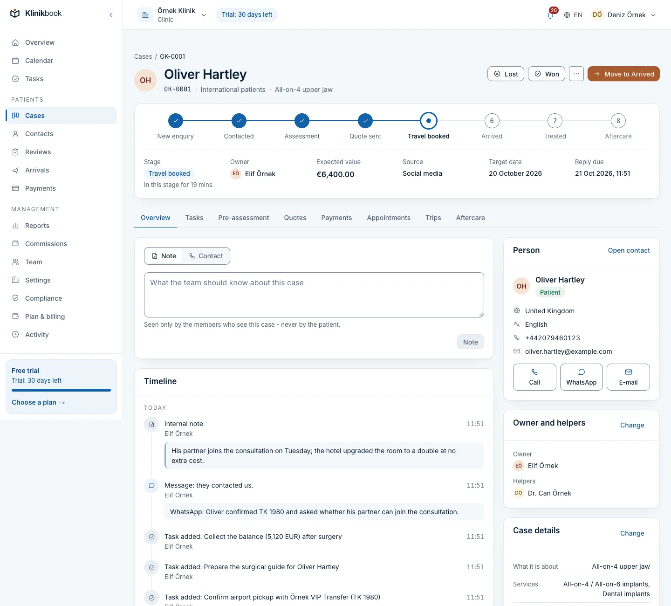Screen dimensions: 671x606
Task: Click the trial progress bar
Action: (61, 390)
